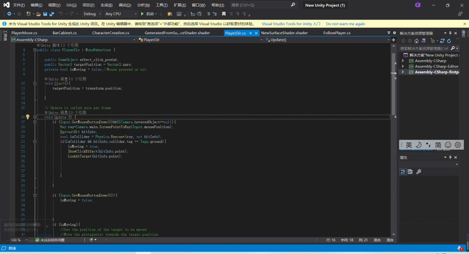Click the refresh icon in Solution Explorer
Image resolution: width=469 pixels, height=254 pixels.
coord(449,41)
